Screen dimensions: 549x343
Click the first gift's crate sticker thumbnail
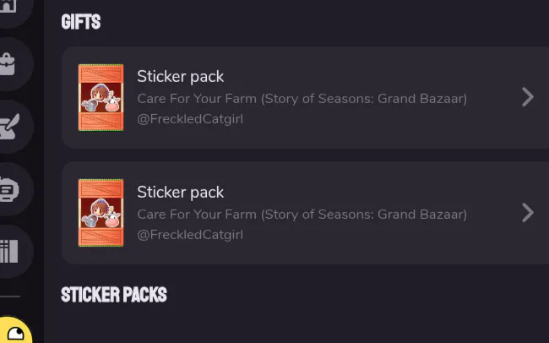click(101, 97)
